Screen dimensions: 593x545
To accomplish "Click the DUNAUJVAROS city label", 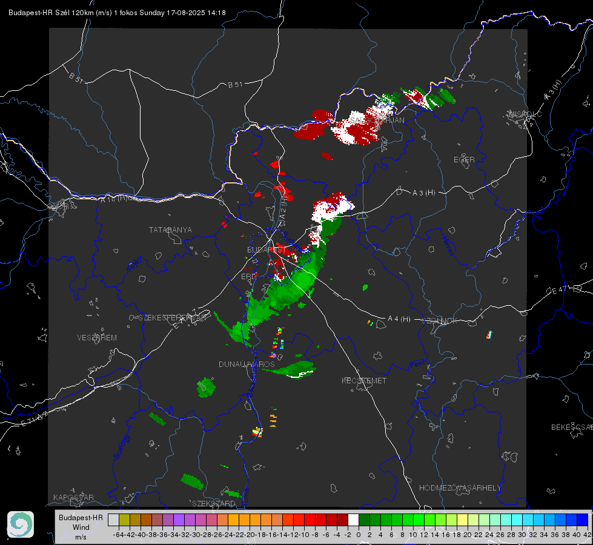I will coord(247,364).
